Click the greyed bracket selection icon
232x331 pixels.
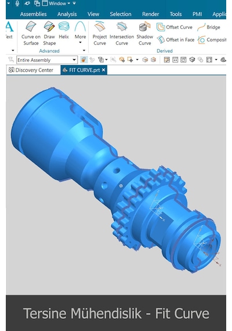pos(113,60)
